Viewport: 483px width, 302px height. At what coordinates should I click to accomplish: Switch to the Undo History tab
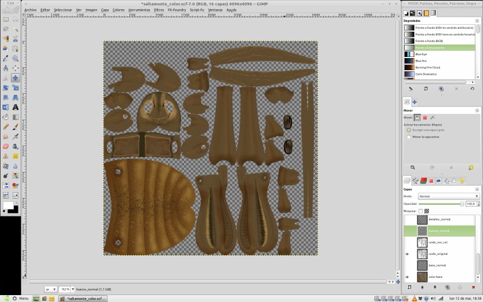pyautogui.click(x=461, y=181)
